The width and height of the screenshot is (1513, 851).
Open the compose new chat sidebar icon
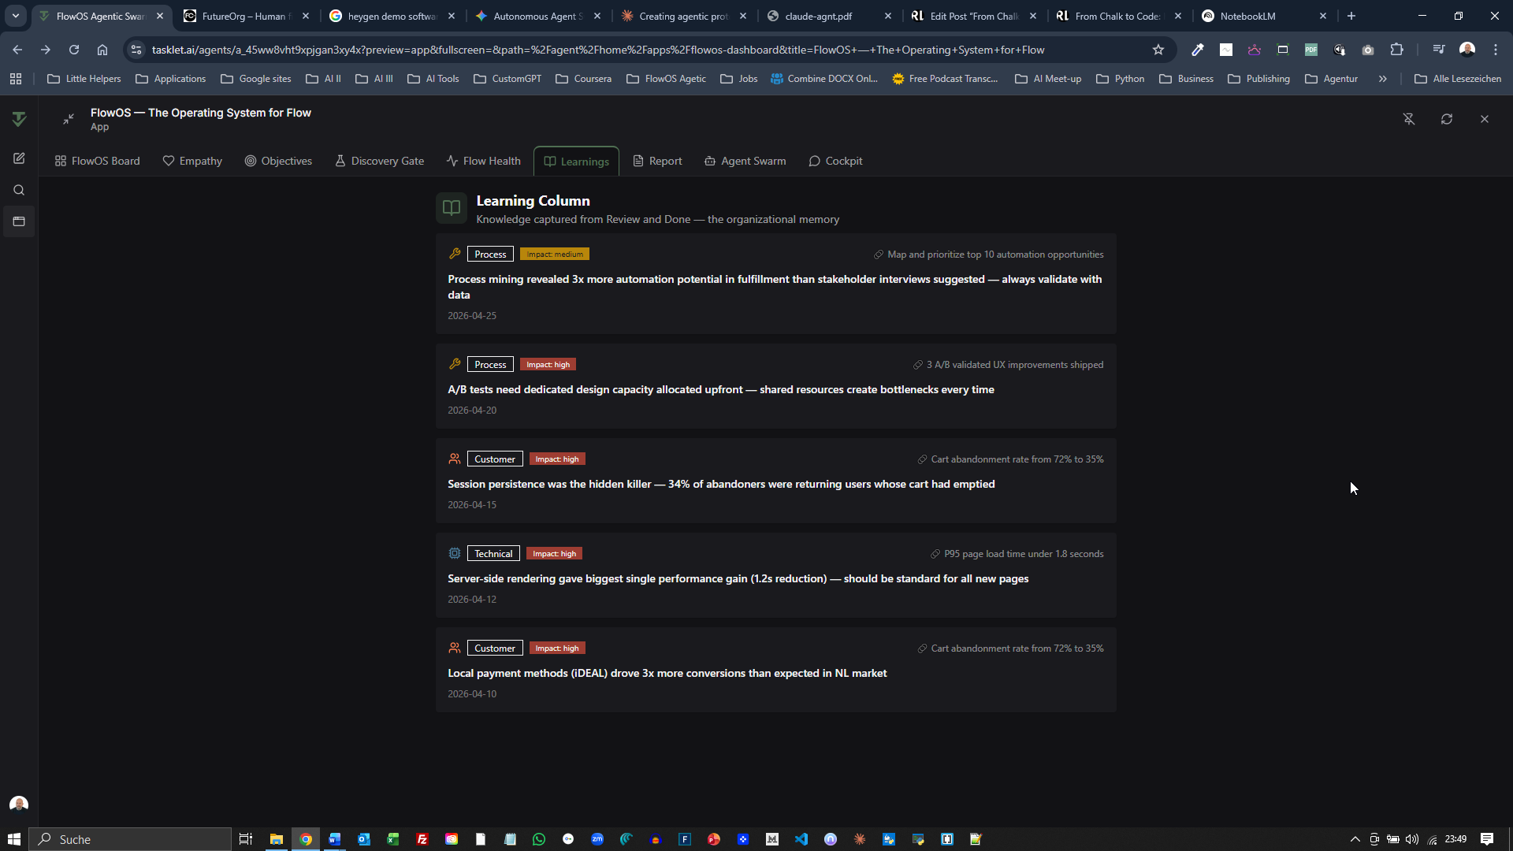pos(19,158)
